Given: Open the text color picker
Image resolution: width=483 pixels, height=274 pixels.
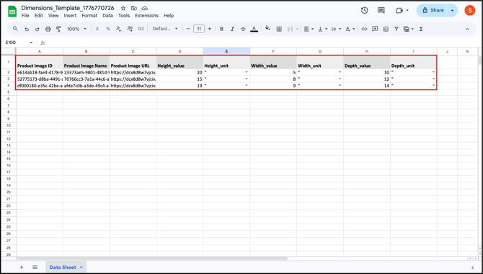Looking at the screenshot, I should point(254,29).
